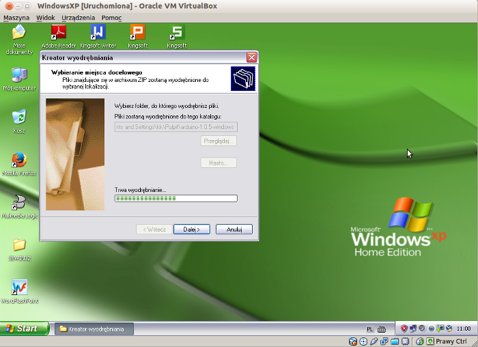
Task: Select the Multimedia Logo desktop shortcut
Action: 19,206
